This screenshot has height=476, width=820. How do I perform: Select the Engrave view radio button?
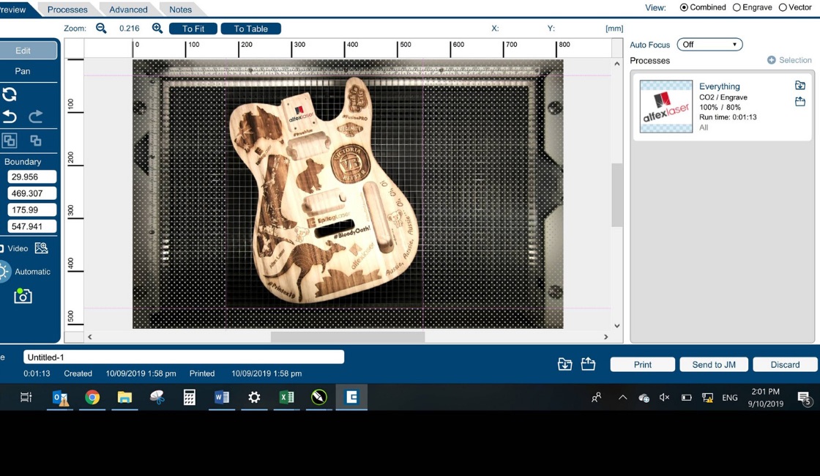[x=737, y=7]
